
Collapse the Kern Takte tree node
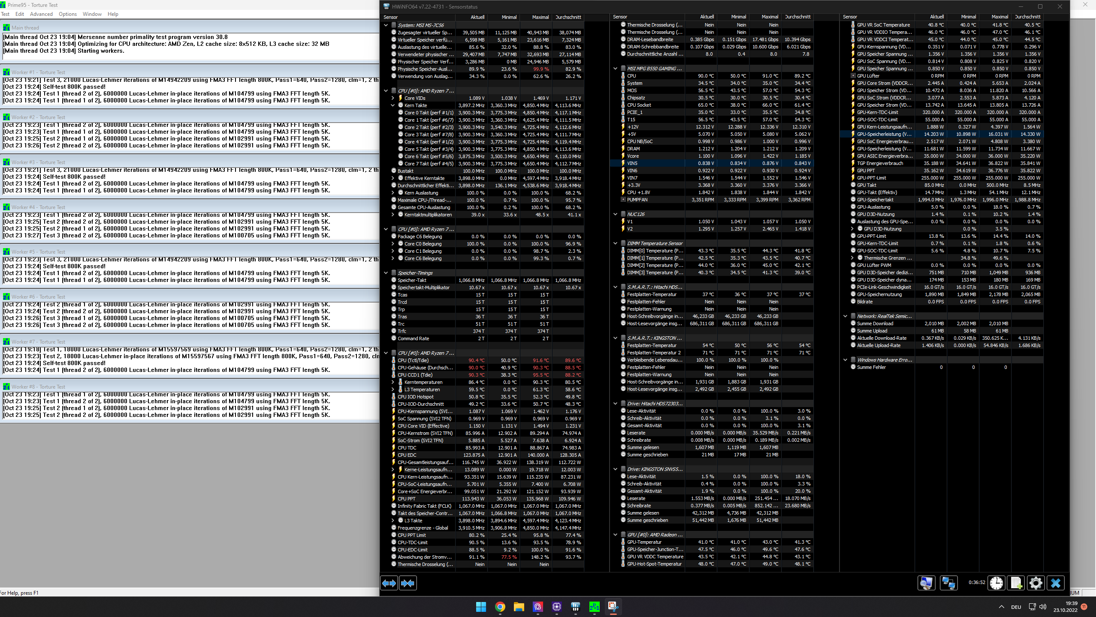393,105
